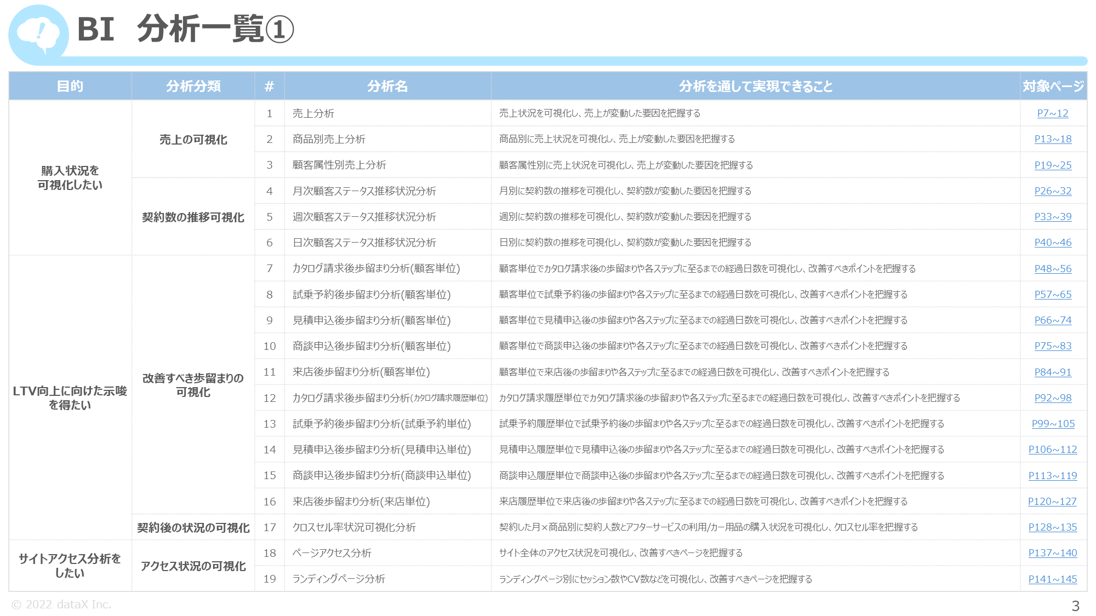Select the 改善すべき歩留まりの可視化 category cell

[193, 385]
